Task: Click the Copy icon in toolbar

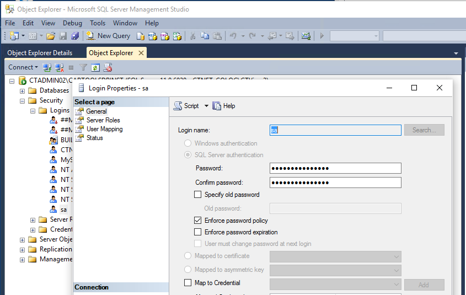Action: coord(205,36)
